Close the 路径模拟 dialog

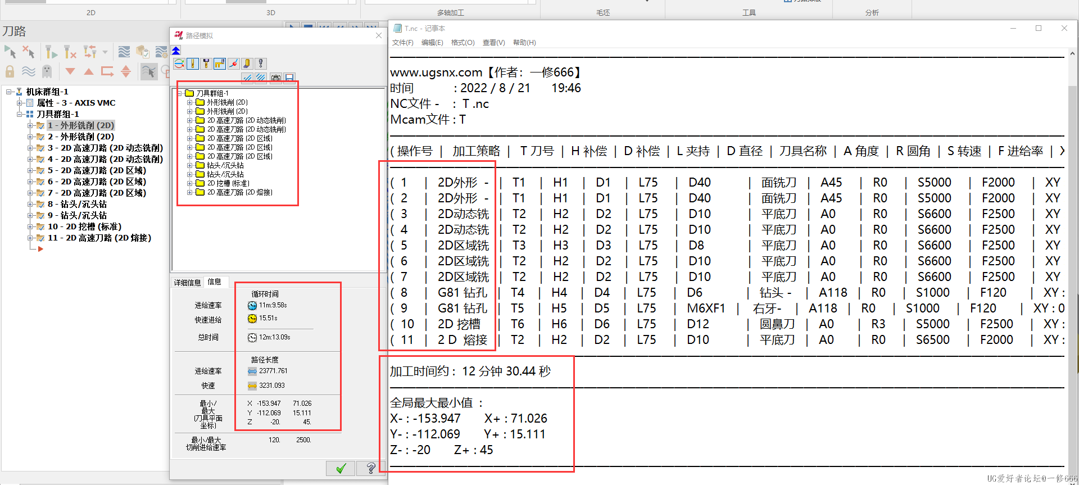pyautogui.click(x=379, y=35)
